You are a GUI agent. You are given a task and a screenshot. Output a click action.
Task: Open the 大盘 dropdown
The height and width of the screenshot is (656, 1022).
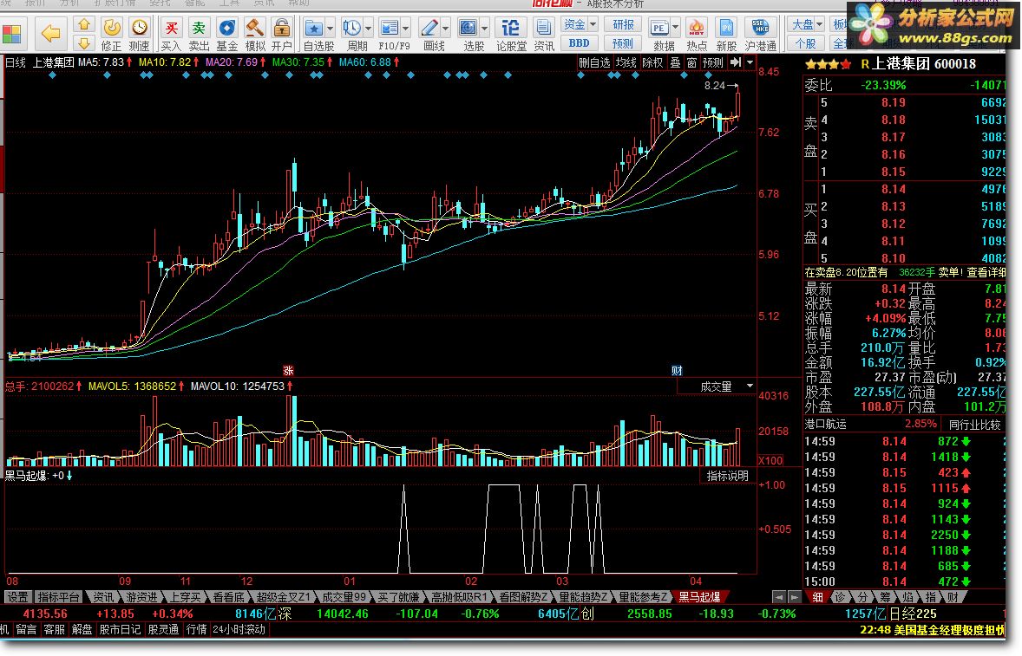tap(807, 25)
